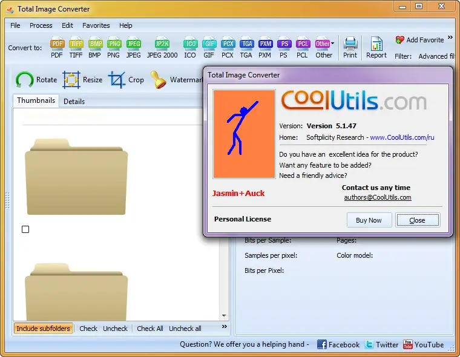
Task: Open Twitter link in status bar
Action: [382, 345]
